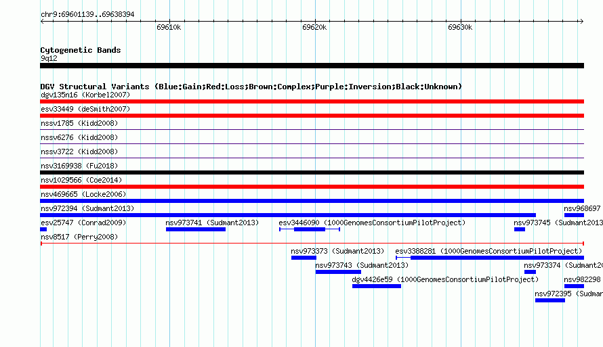Click the red bar under esv33449

pyautogui.click(x=312, y=116)
